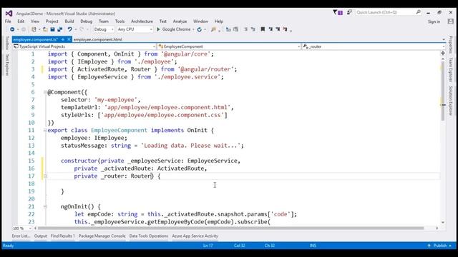
Task: Click the Navigate Backward arrow icon
Action: [x=12, y=29]
